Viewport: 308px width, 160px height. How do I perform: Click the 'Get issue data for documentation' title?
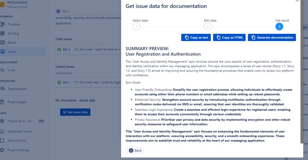point(166,6)
